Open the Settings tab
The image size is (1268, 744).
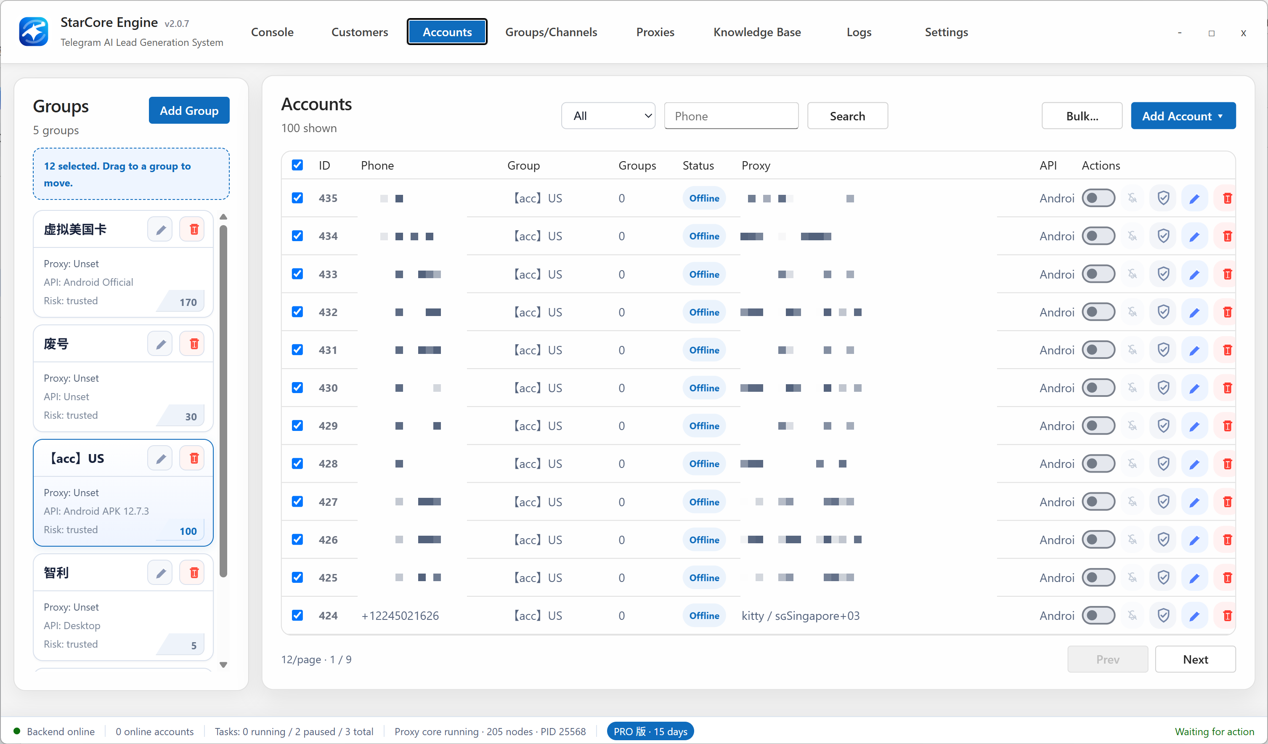[946, 32]
